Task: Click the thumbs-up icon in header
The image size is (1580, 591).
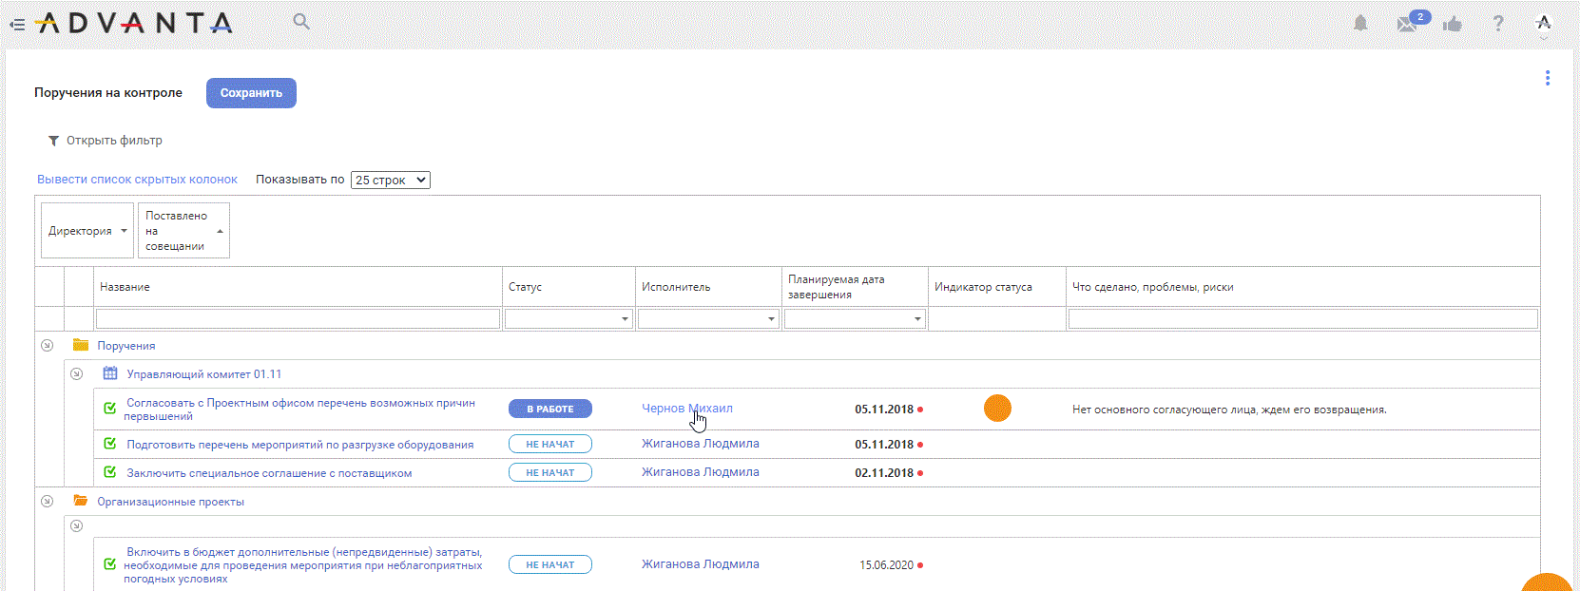Action: pos(1453,24)
